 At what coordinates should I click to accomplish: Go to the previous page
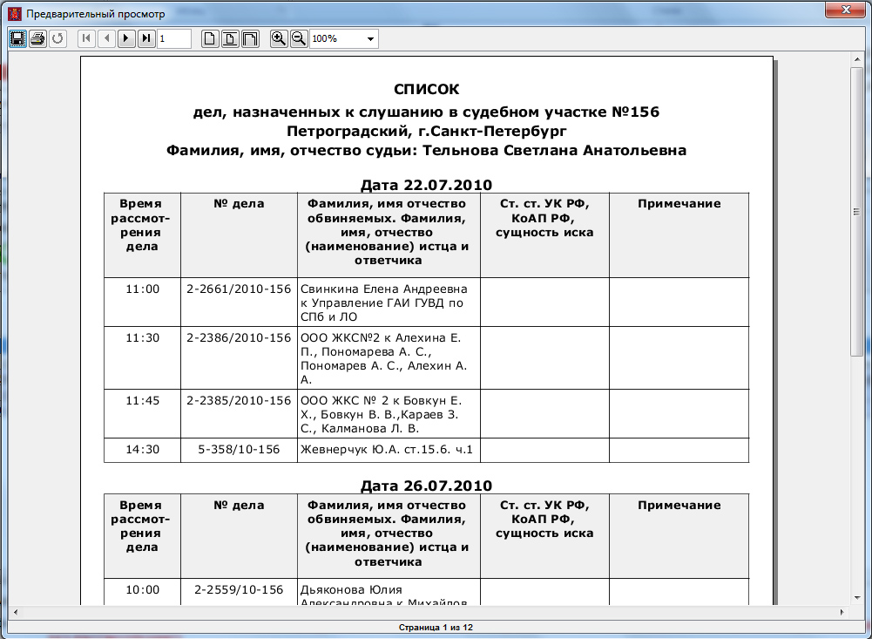[x=106, y=38]
